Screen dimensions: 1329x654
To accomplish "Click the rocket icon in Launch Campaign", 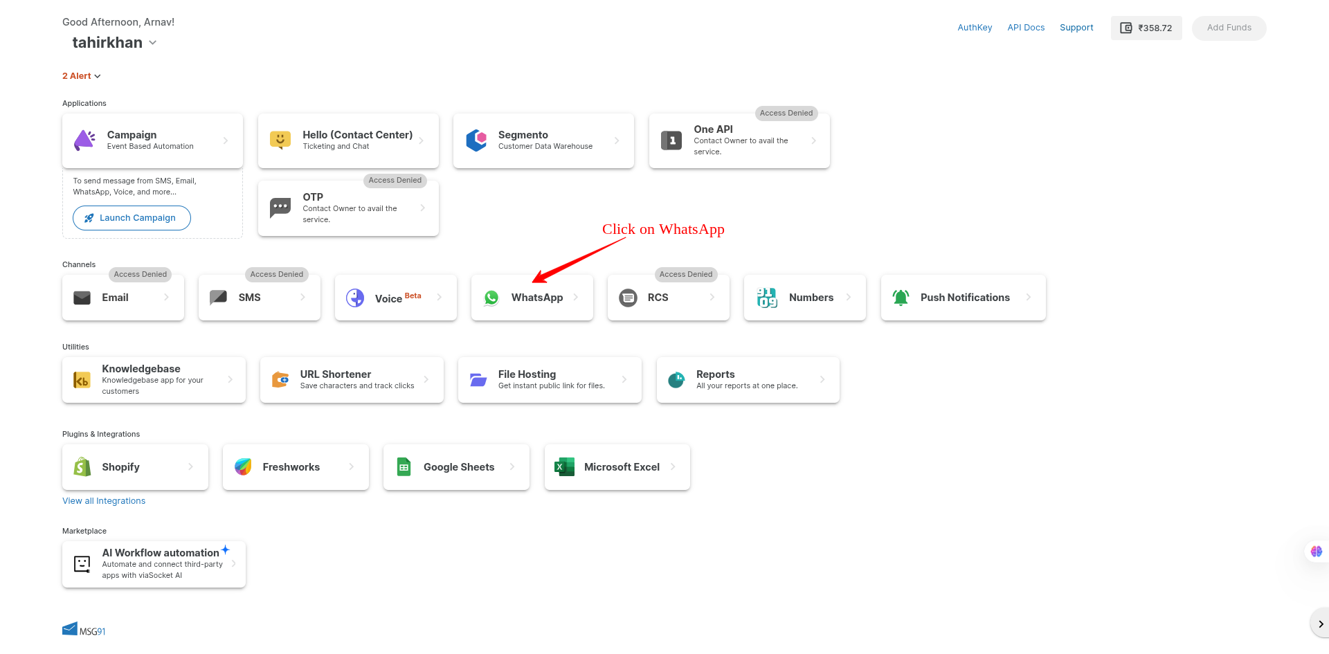I will pos(89,218).
